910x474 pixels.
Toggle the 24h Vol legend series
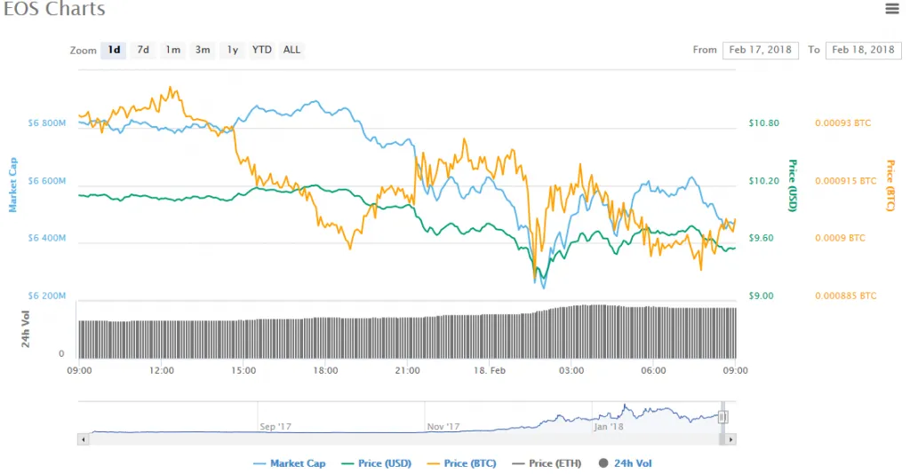tap(625, 463)
